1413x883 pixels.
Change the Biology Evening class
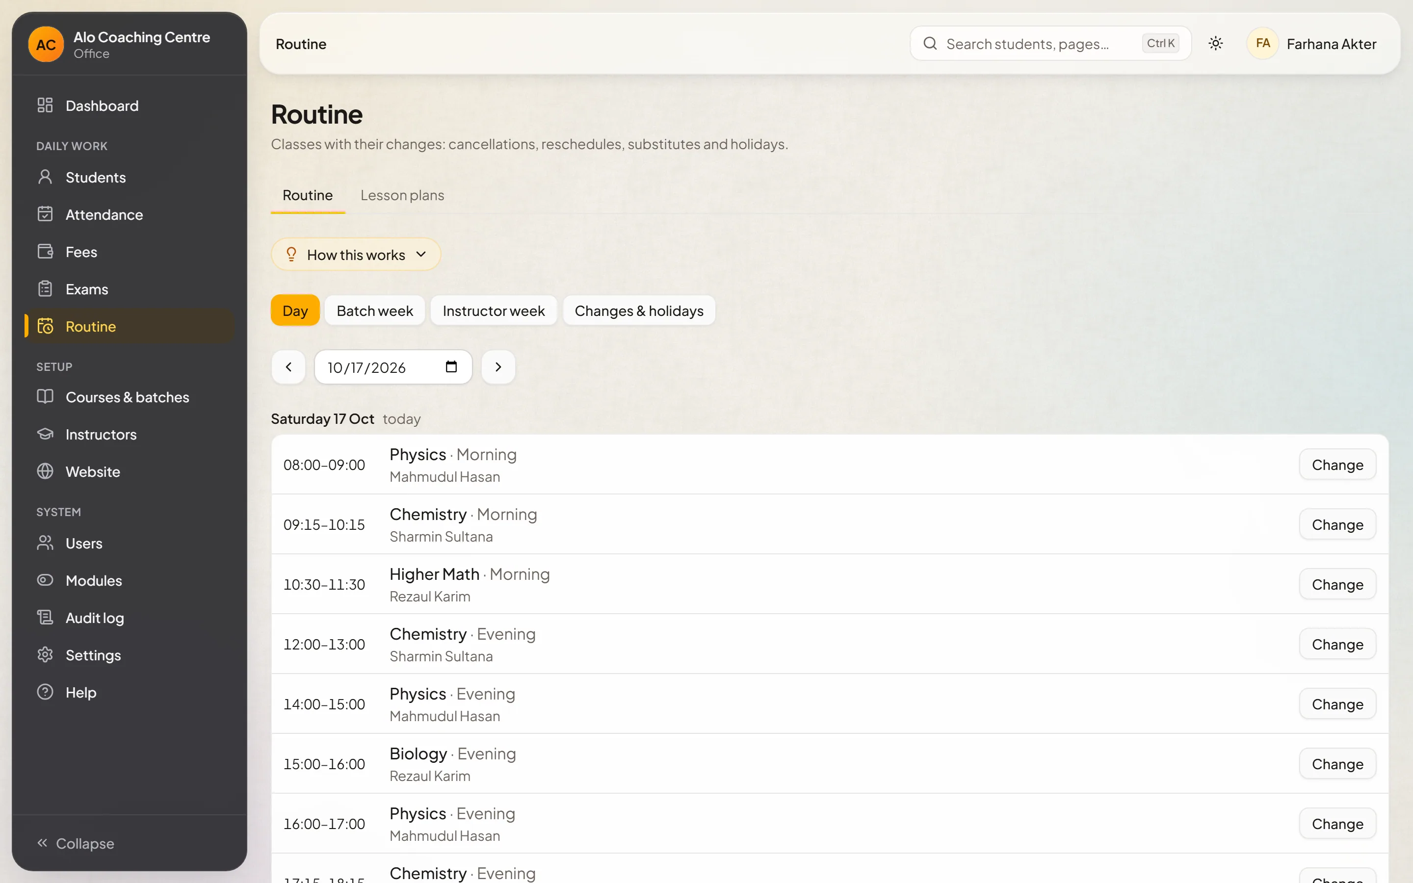[1337, 764]
